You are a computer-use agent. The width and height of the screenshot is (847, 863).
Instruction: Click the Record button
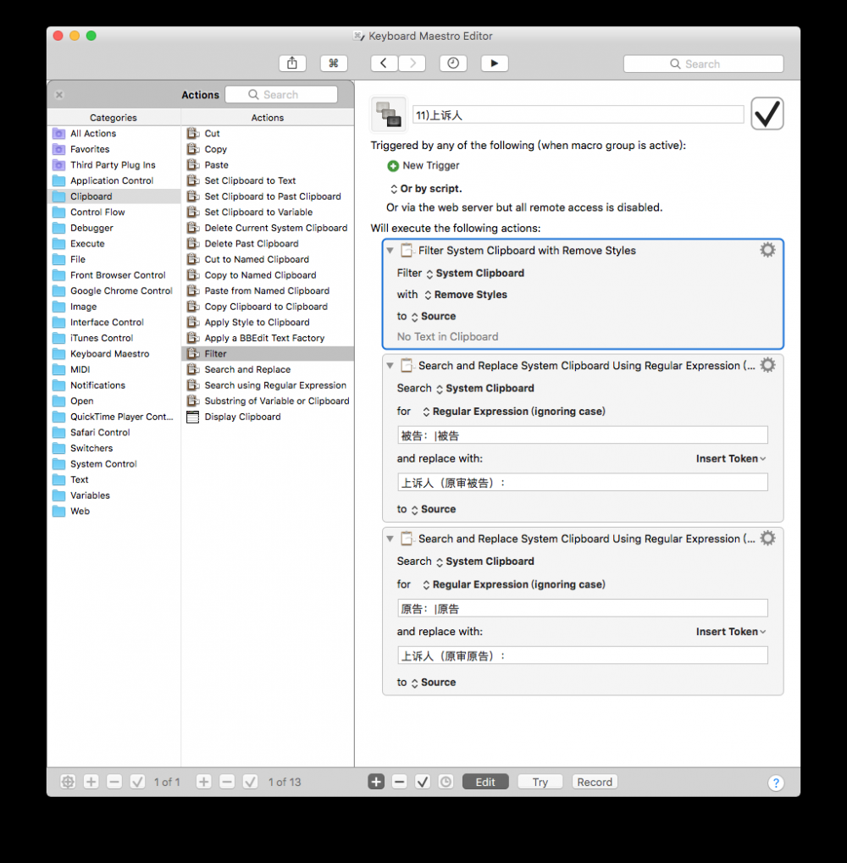pyautogui.click(x=594, y=781)
